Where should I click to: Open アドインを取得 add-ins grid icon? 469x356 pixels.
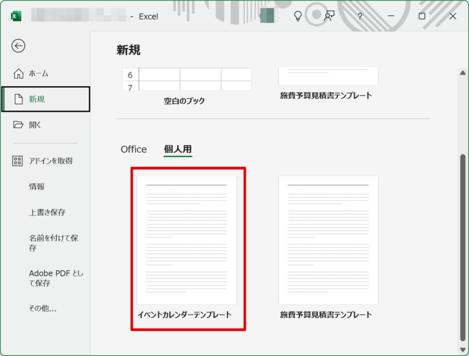pos(18,161)
